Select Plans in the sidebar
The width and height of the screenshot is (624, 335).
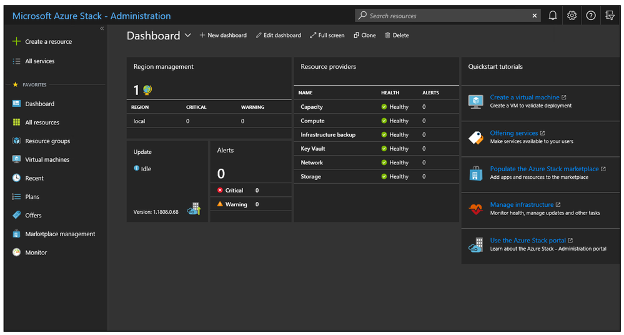[x=32, y=197]
